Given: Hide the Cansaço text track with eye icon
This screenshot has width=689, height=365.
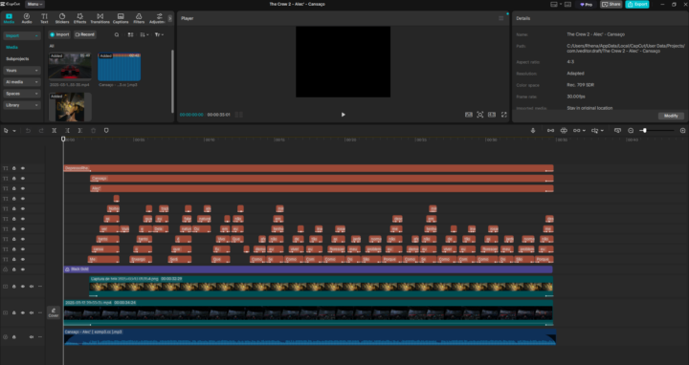Looking at the screenshot, I should tap(23, 179).
